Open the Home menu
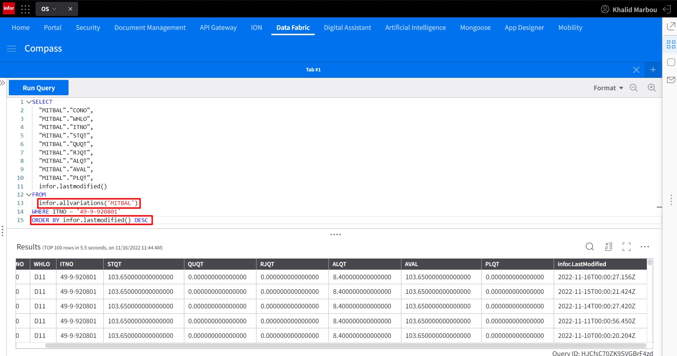The image size is (677, 356). [21, 28]
